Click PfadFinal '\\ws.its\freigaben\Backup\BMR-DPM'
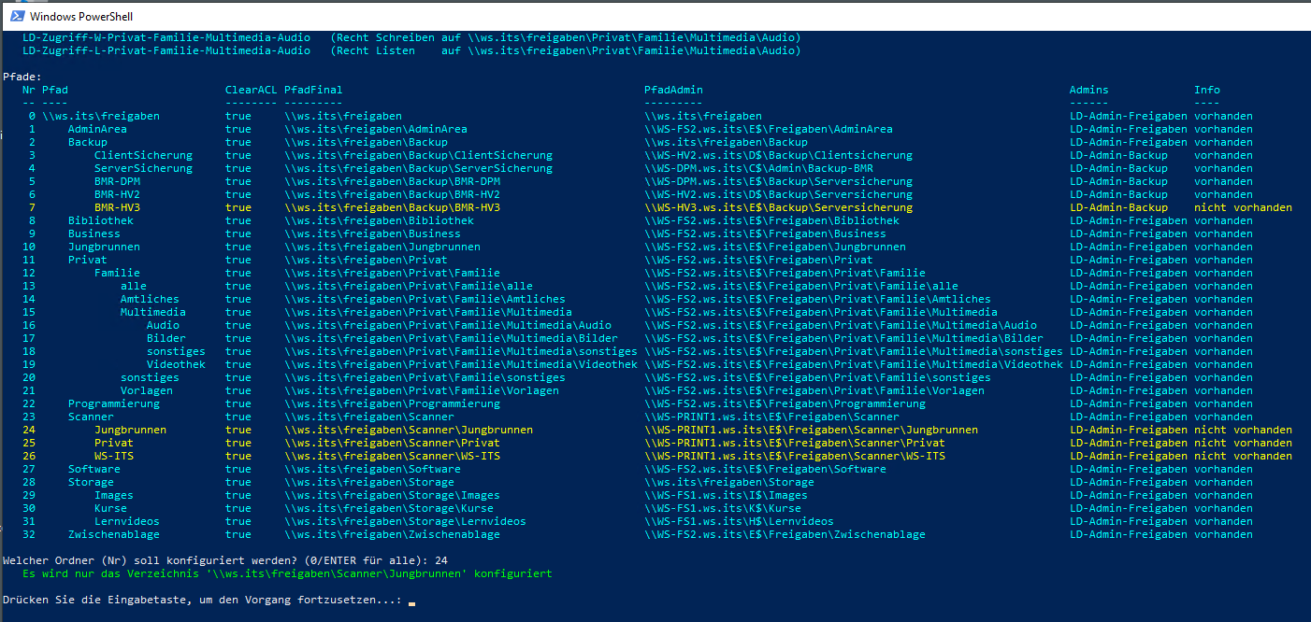The image size is (1311, 622). [392, 181]
